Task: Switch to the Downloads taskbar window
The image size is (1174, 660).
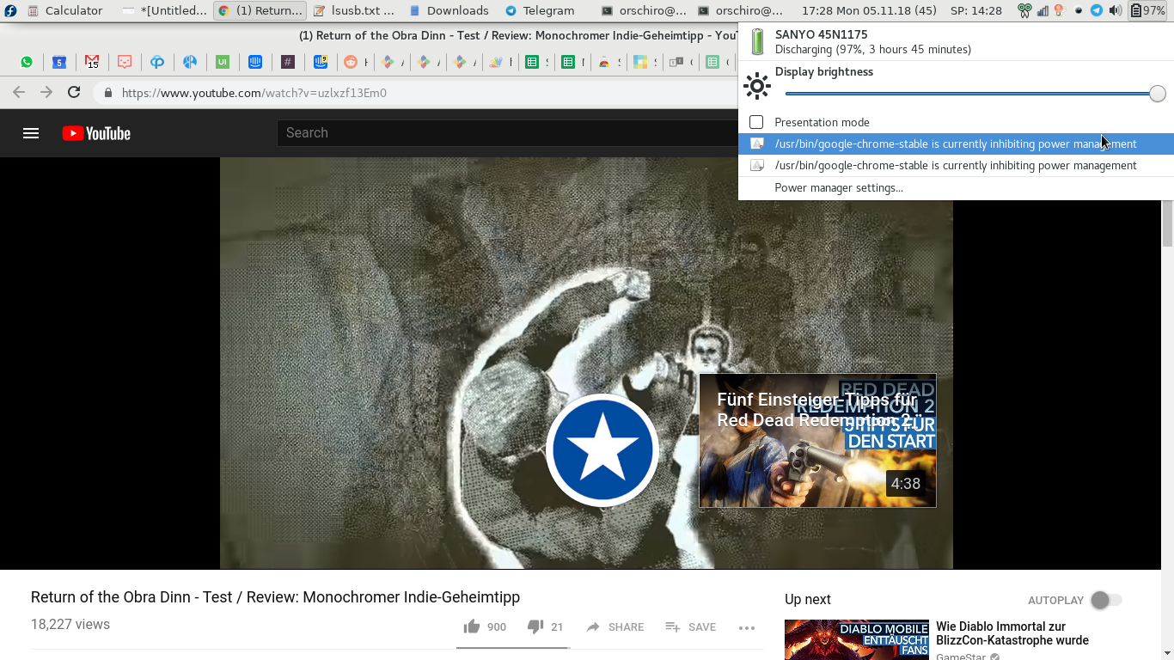Action: tap(449, 10)
